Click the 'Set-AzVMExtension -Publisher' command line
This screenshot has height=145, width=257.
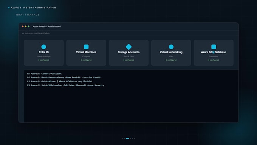click(x=65, y=86)
